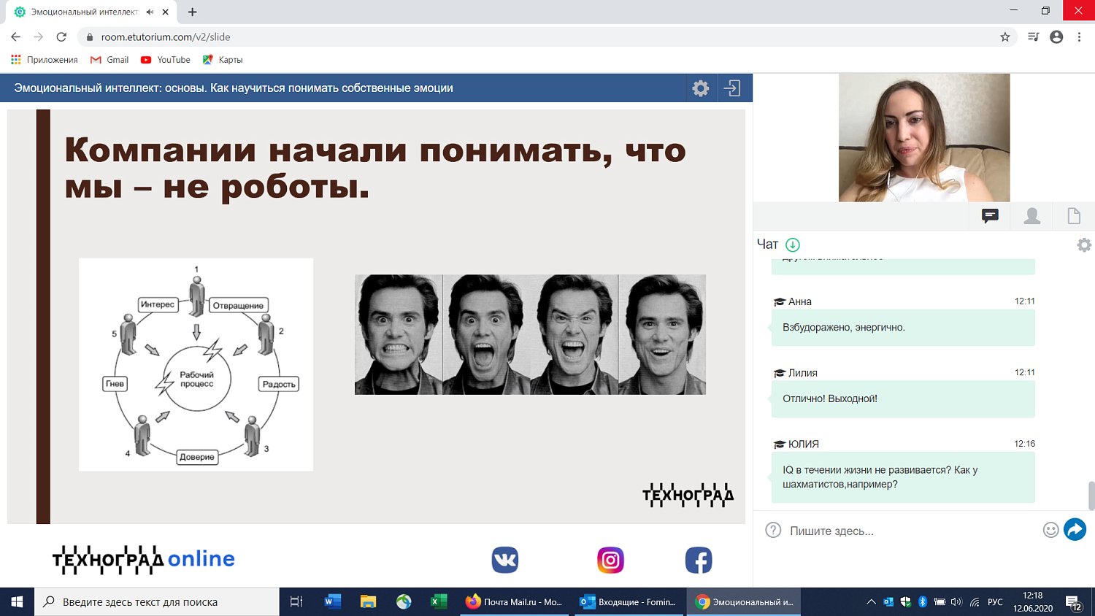Click the Windows taskbar search box
This screenshot has width=1095, height=616.
tap(157, 601)
